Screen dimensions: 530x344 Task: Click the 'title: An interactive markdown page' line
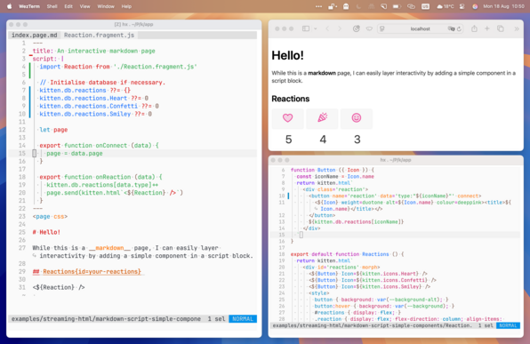[x=93, y=51]
